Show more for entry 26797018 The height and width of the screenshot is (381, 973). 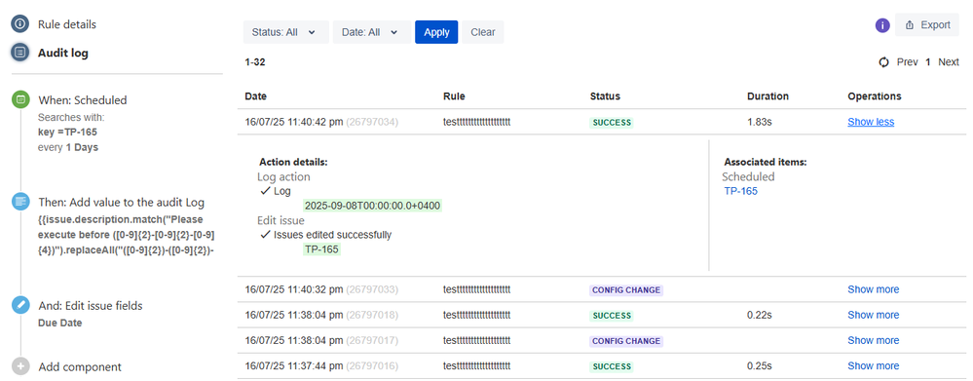tap(873, 315)
